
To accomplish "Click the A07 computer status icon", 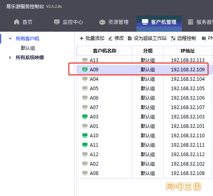I will pos(85,107).
